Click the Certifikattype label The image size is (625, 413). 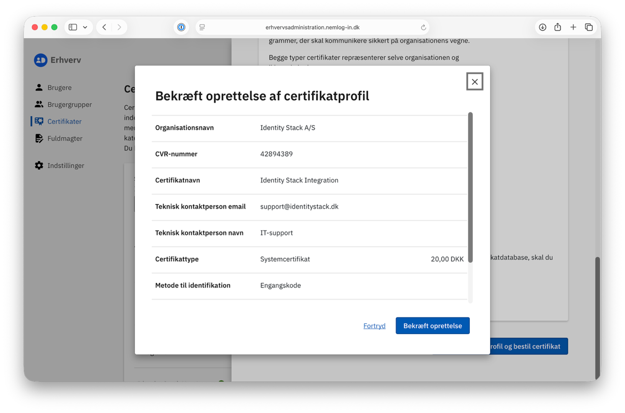(177, 259)
